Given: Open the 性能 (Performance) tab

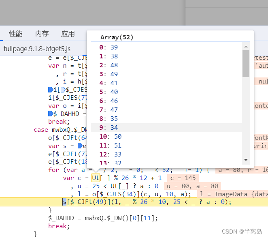Looking at the screenshot, I should click(x=16, y=34).
